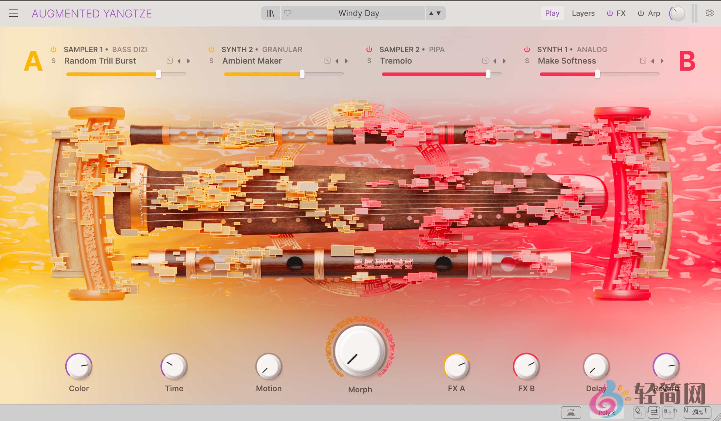Toggle Sampler 1 Bass Dizi power
The image size is (721, 421).
[54, 50]
